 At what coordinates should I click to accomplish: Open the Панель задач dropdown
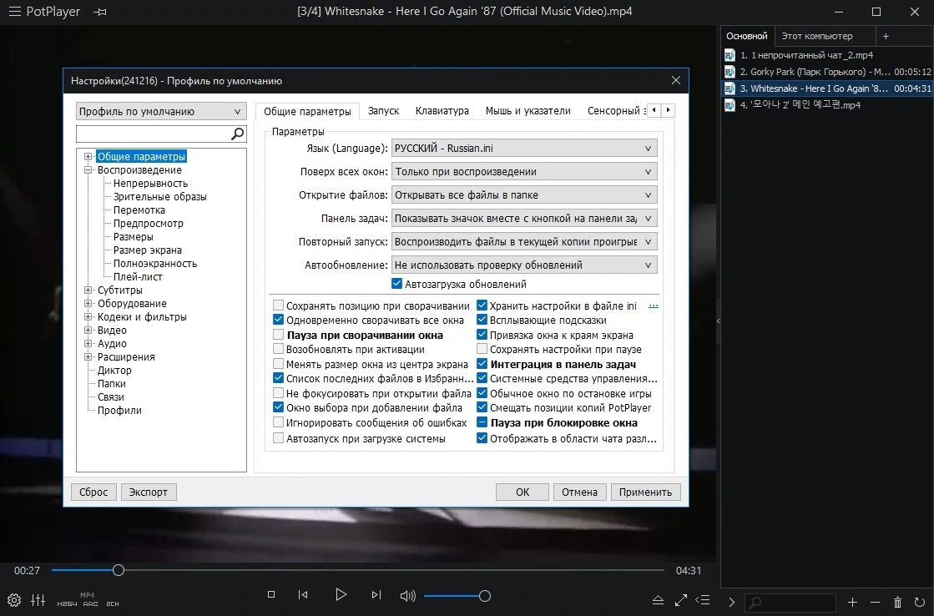pos(524,218)
